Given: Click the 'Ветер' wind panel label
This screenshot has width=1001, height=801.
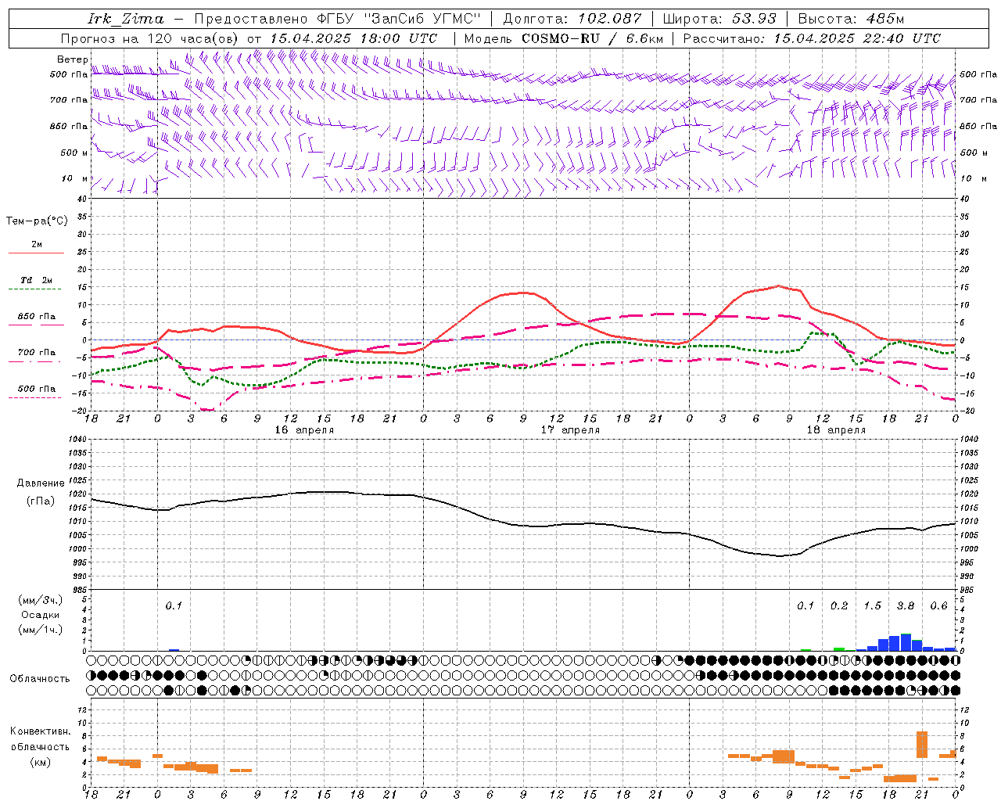Looking at the screenshot, I should click(x=73, y=59).
